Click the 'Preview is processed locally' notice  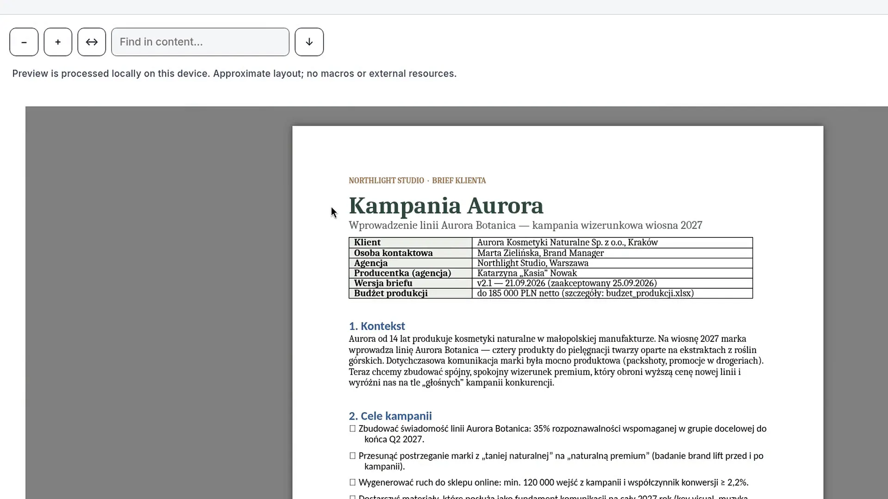point(234,74)
